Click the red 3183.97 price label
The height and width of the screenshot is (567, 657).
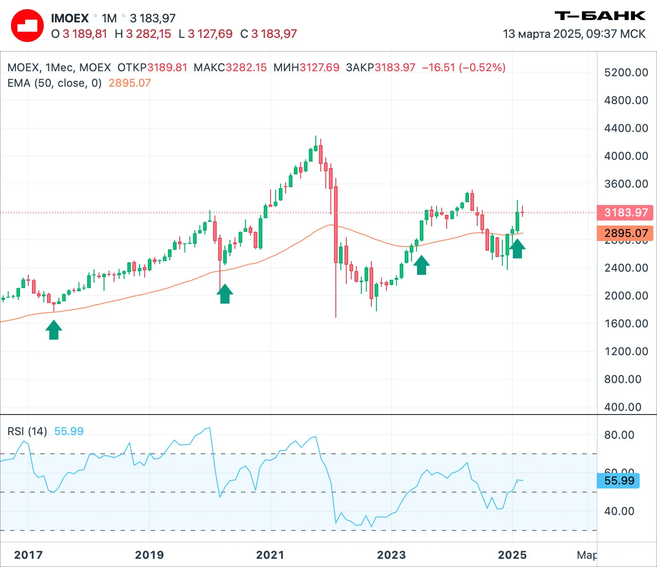(x=625, y=212)
